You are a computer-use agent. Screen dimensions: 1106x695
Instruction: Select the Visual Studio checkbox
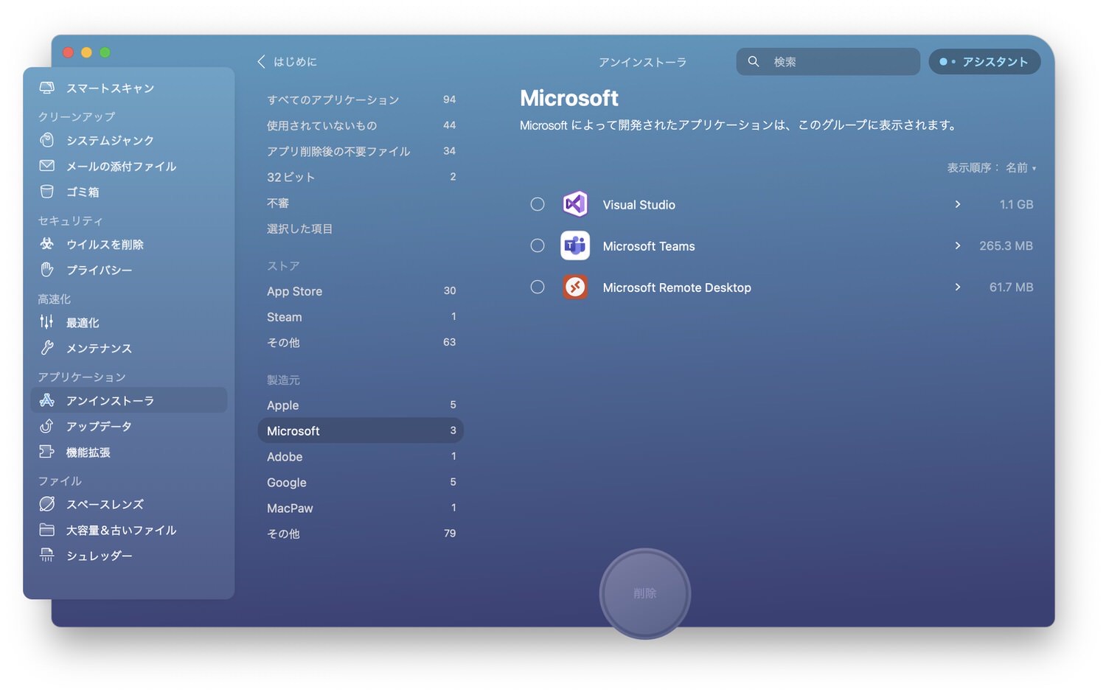click(x=538, y=204)
